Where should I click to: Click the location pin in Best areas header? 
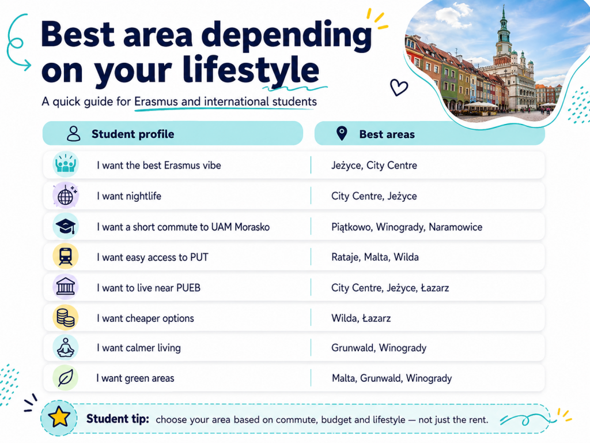(x=342, y=133)
